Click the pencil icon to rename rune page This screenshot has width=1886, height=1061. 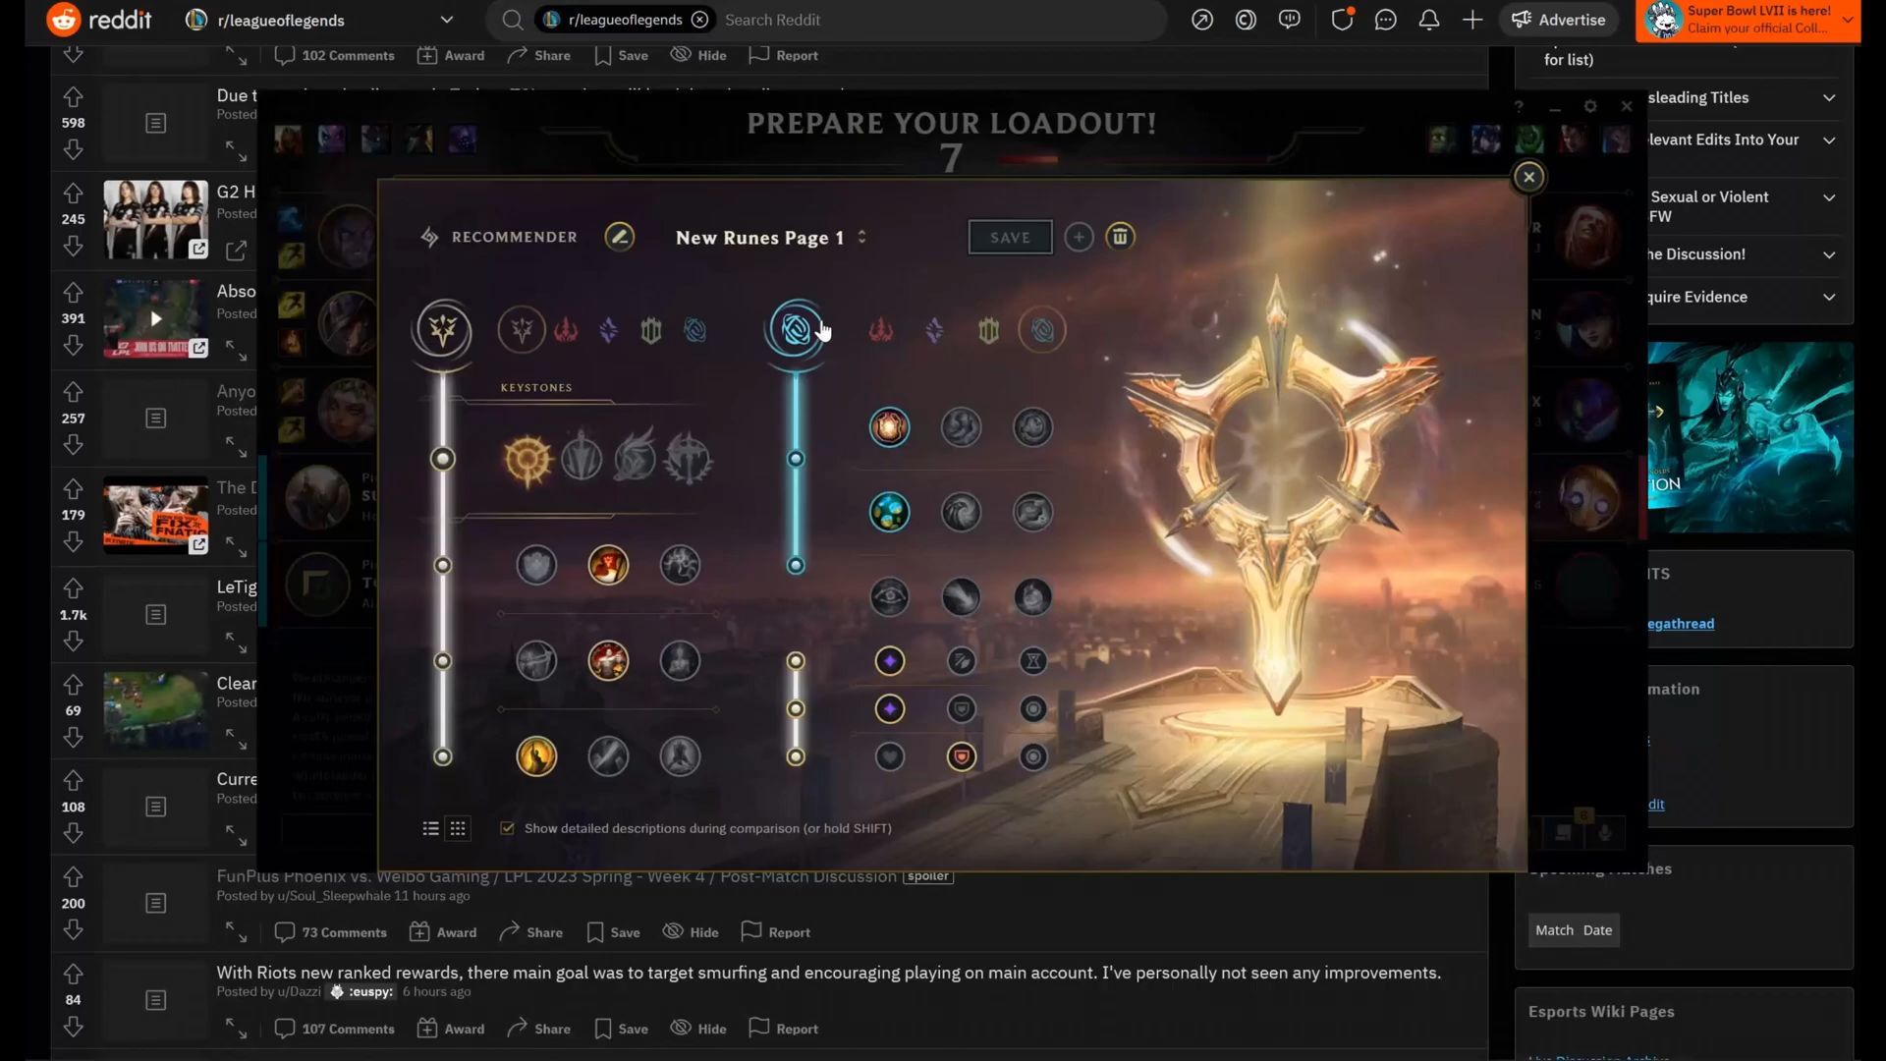[619, 237]
